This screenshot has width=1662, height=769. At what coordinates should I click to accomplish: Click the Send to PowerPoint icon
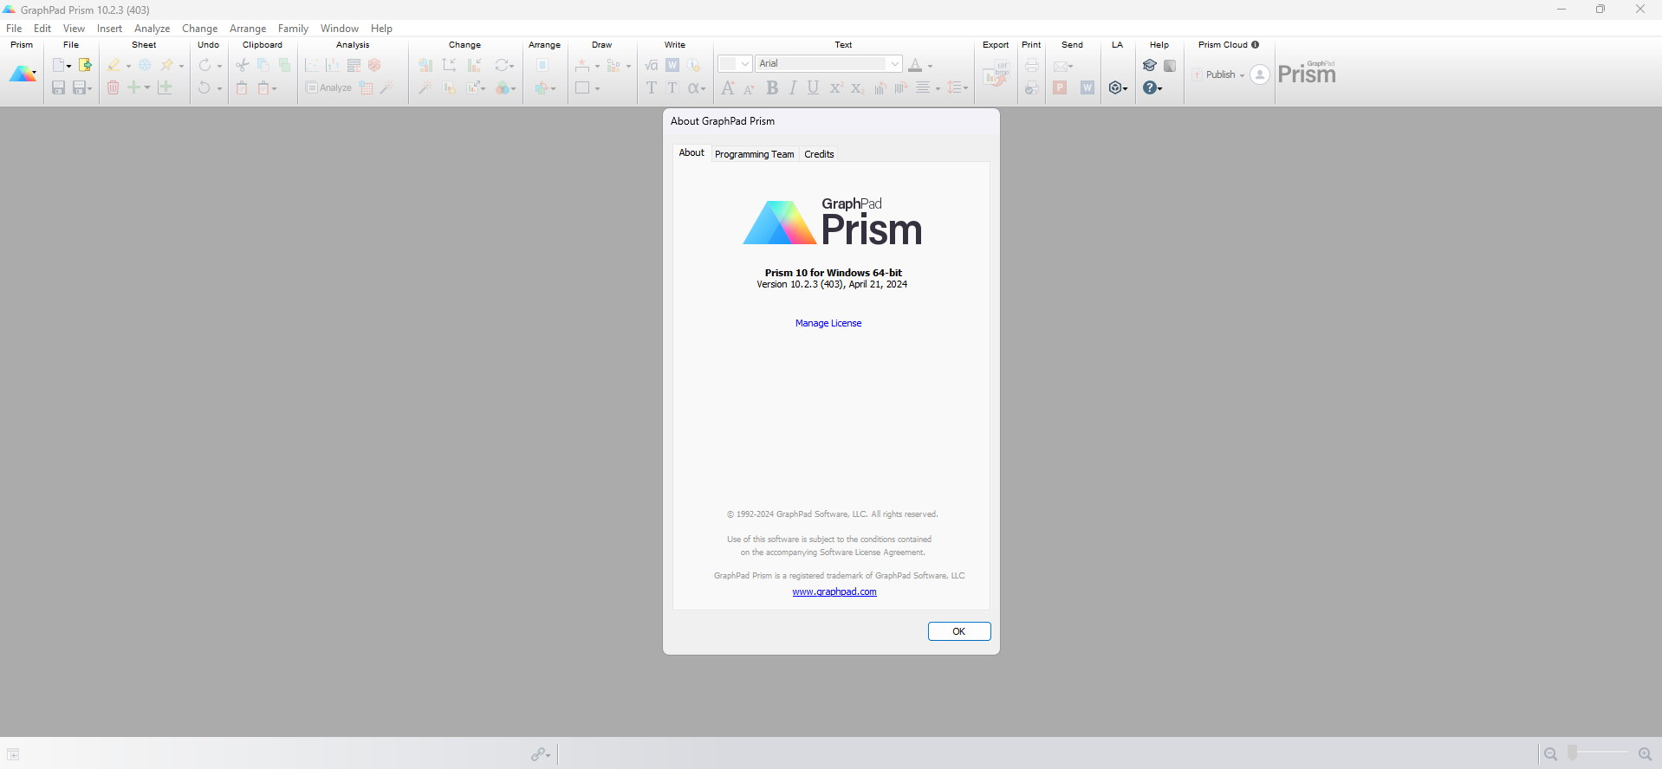(1060, 87)
